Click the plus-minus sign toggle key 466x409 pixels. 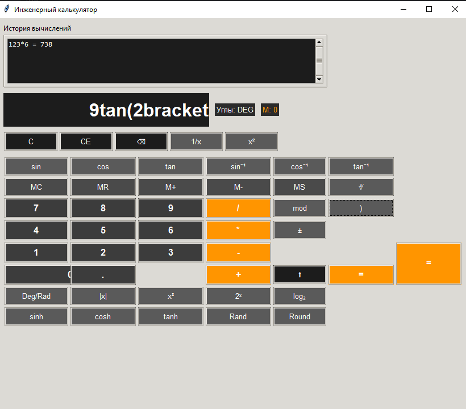(299, 230)
